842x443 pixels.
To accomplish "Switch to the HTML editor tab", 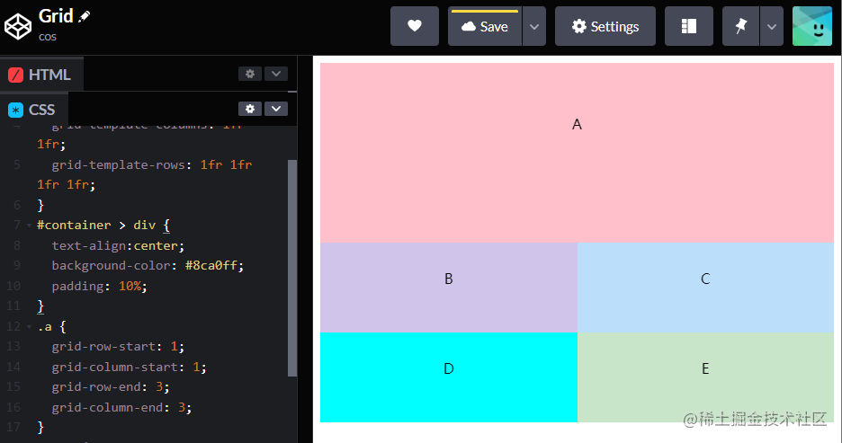I will click(40, 75).
